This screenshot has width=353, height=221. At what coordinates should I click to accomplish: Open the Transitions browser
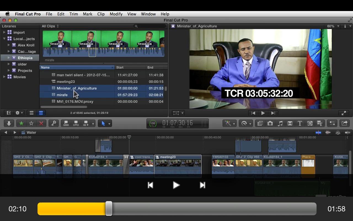(290, 123)
